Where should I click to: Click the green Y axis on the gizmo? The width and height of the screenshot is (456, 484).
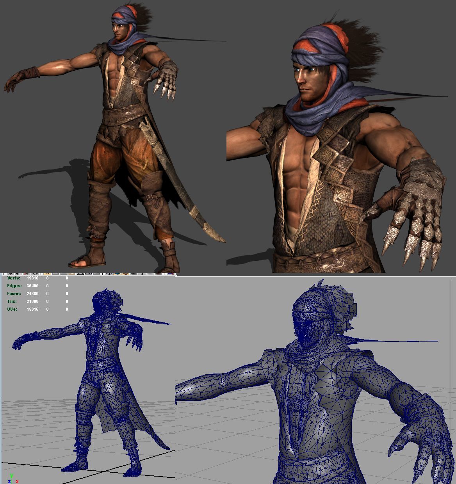point(12,476)
